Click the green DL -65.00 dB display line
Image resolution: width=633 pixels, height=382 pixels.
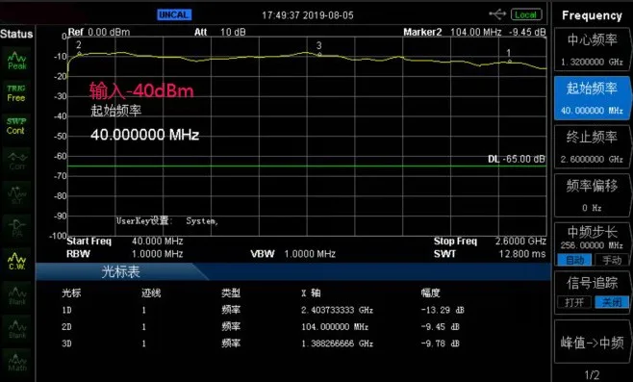point(307,166)
